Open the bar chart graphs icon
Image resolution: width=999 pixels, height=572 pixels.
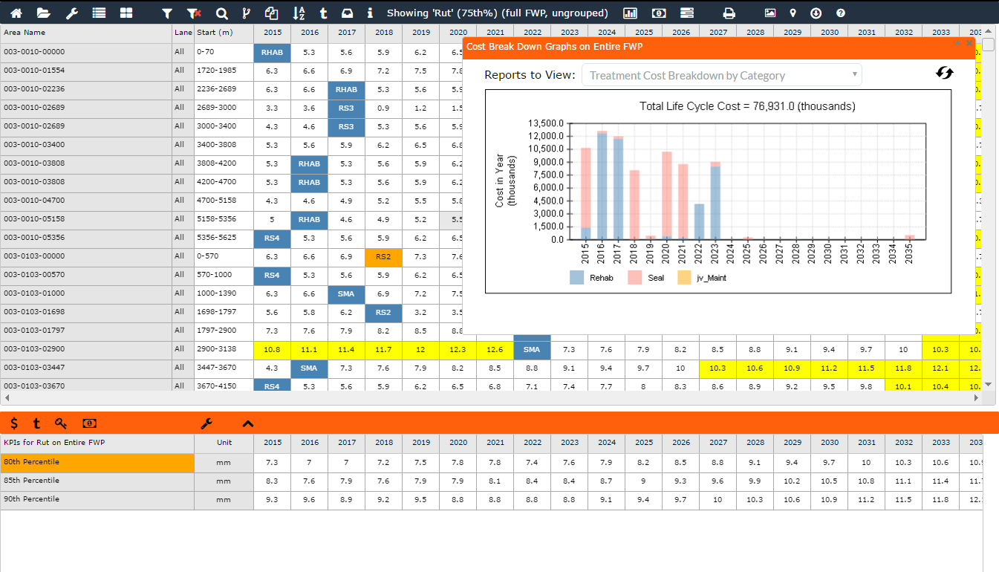click(x=631, y=13)
